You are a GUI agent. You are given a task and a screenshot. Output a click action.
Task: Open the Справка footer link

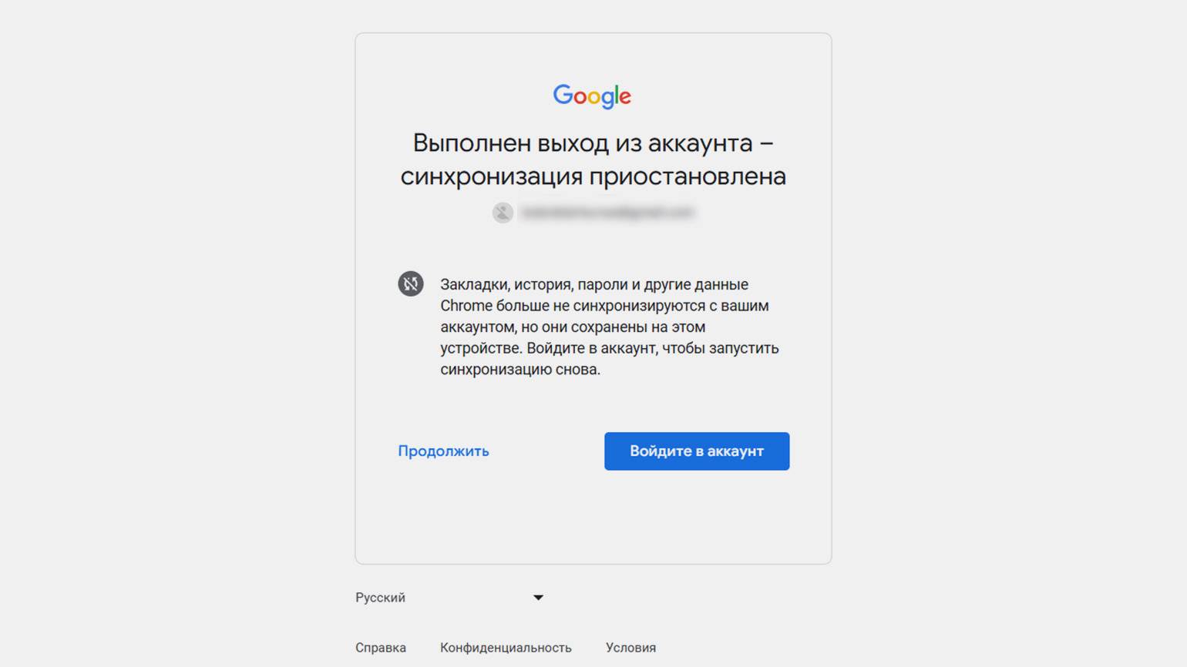pyautogui.click(x=381, y=648)
